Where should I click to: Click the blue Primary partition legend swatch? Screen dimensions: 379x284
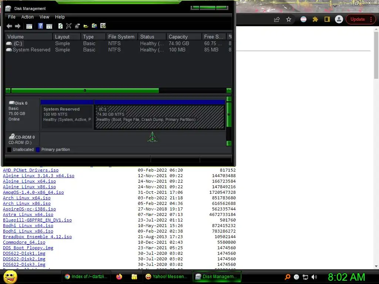(x=38, y=149)
